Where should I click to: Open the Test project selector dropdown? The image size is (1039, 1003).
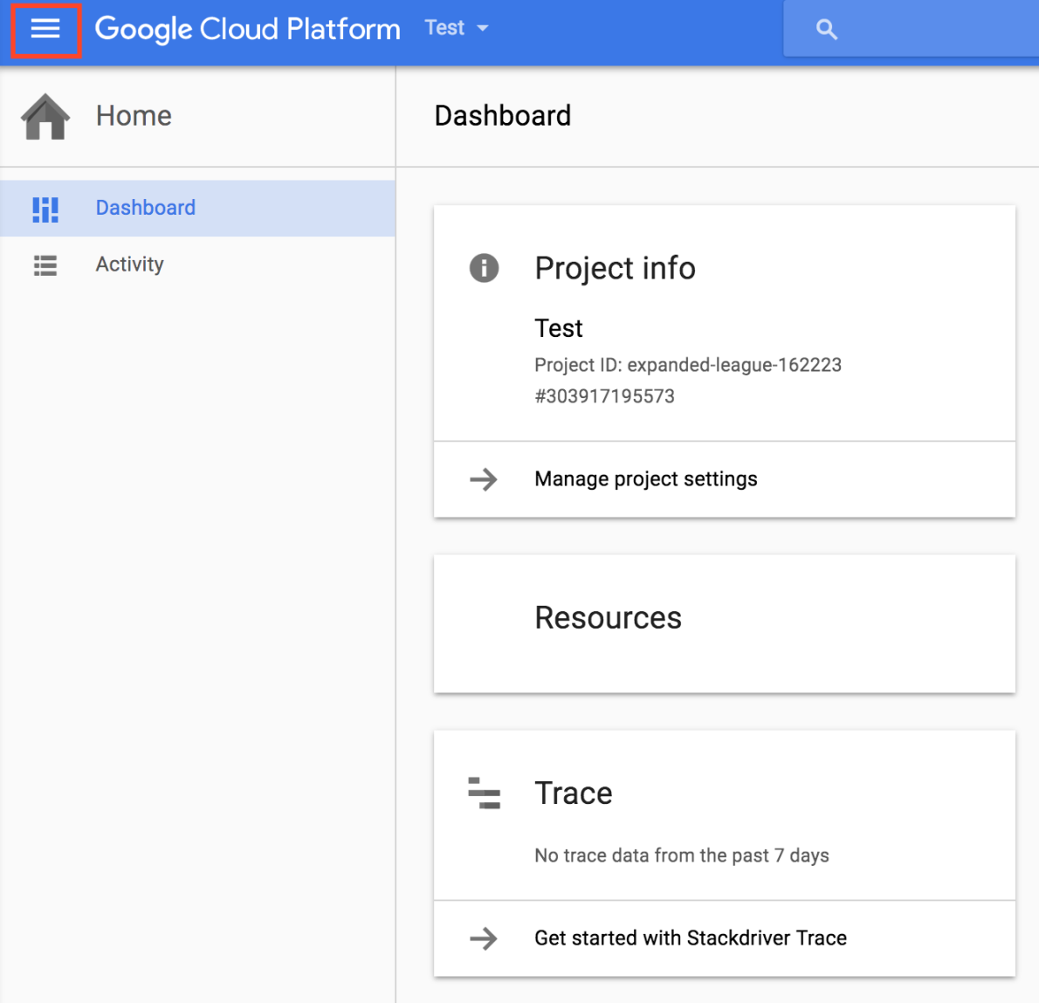click(x=457, y=28)
